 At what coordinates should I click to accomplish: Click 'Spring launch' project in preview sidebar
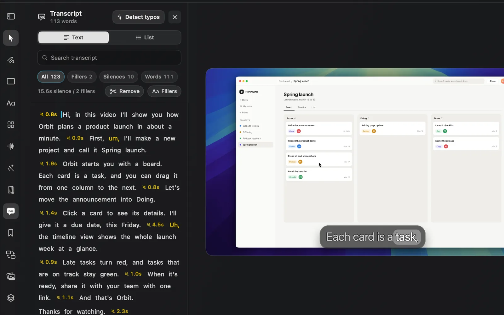[255, 145]
